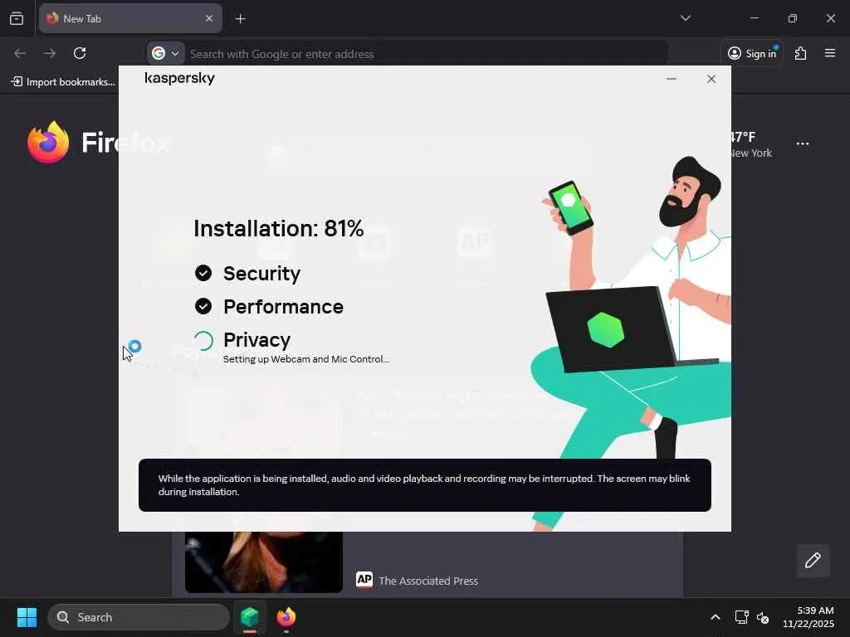
Task: Restore down the Firefox window
Action: coord(793,18)
